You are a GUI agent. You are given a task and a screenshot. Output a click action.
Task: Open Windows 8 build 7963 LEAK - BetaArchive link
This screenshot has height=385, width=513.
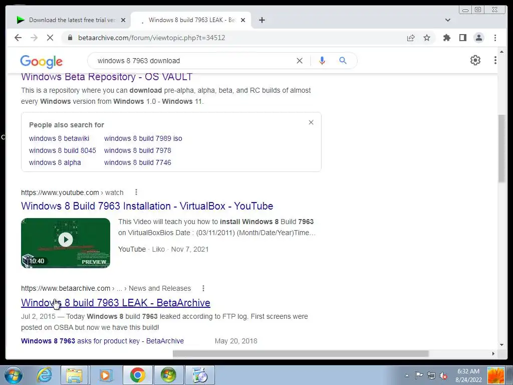[x=116, y=303]
